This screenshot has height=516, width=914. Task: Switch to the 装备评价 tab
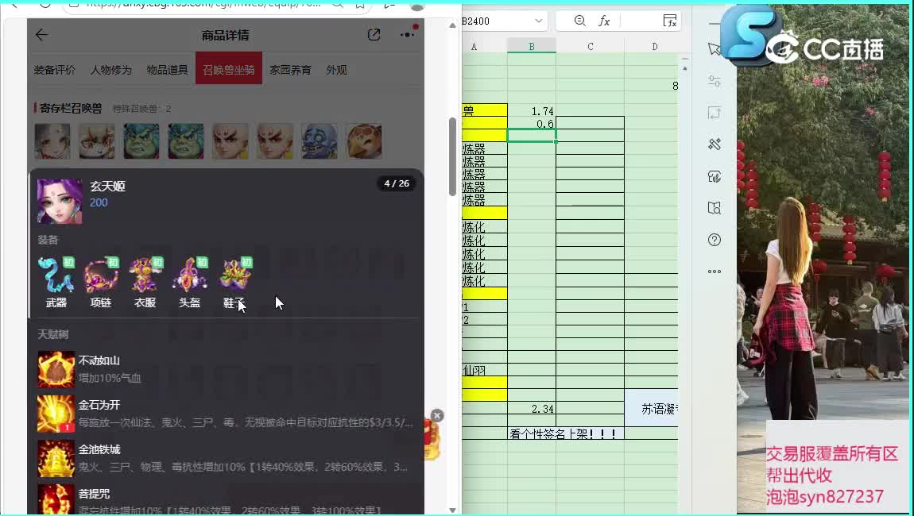tap(54, 70)
